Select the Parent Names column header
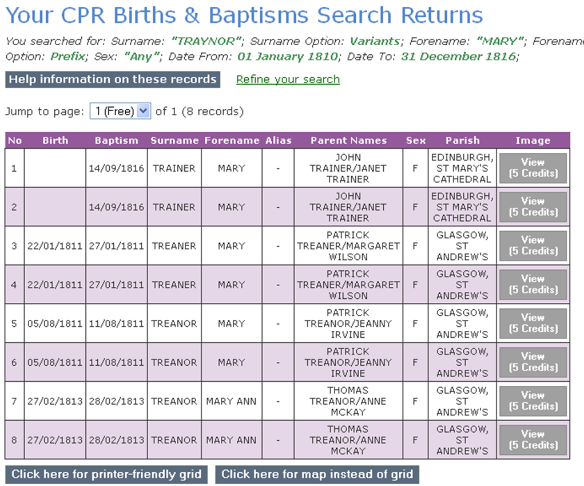This screenshot has height=486, width=584. (348, 140)
